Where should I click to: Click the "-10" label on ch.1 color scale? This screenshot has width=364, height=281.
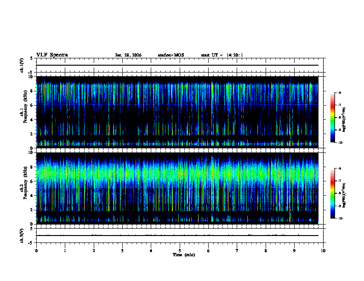click(340, 143)
